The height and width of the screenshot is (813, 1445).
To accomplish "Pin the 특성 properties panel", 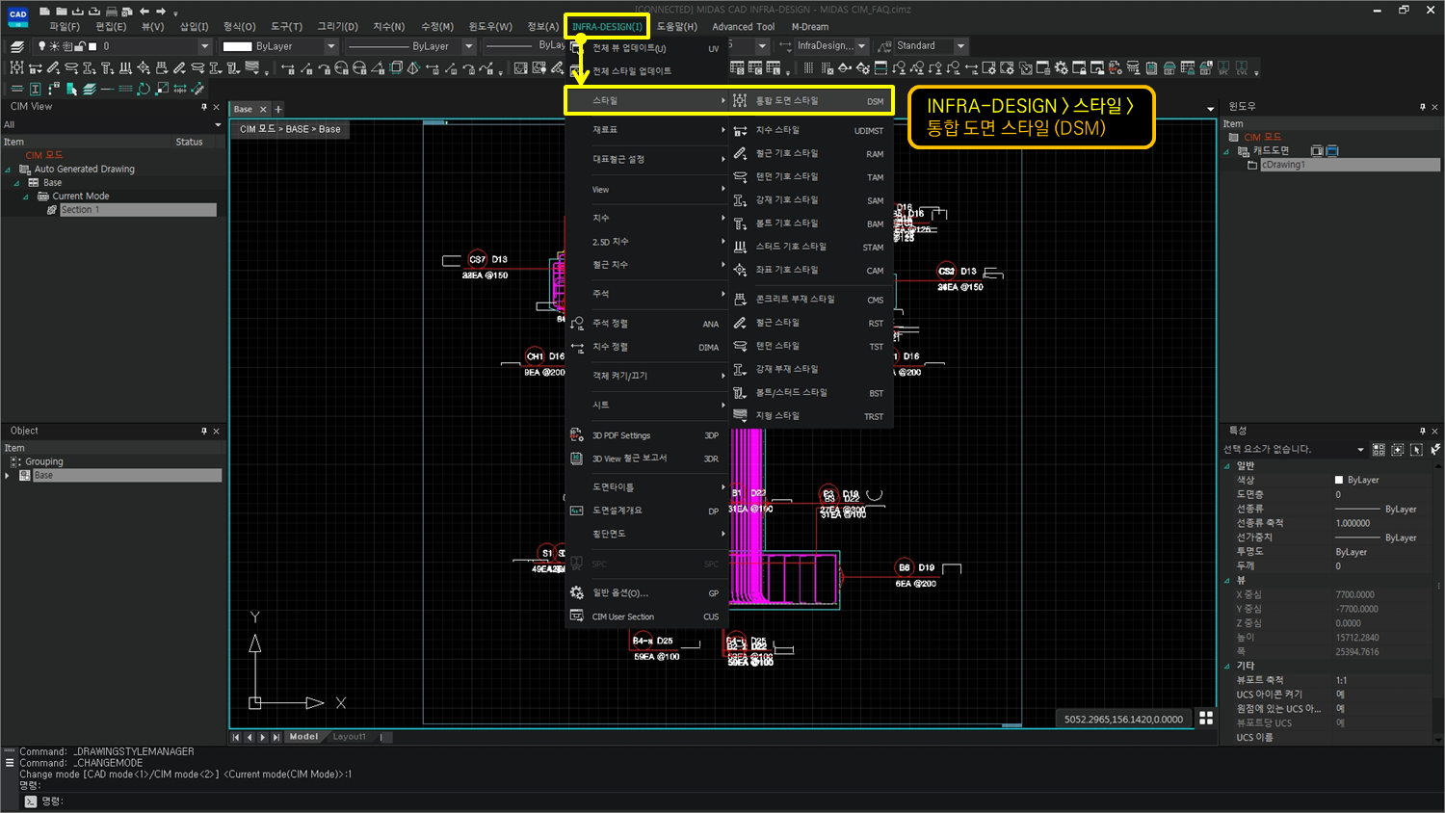I will click(x=1422, y=431).
